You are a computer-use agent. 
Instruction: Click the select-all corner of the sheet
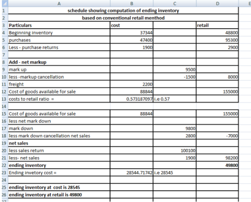(5, 4)
